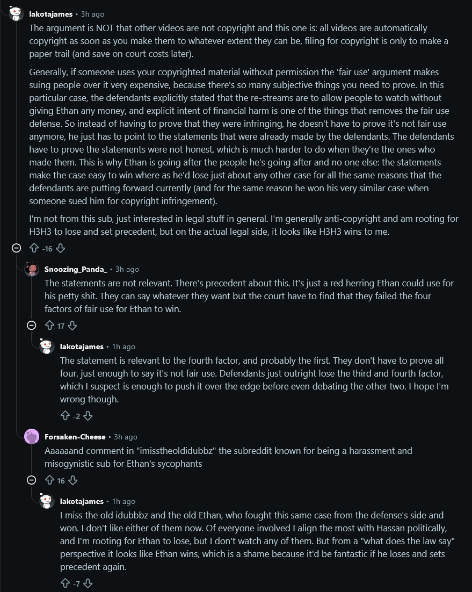Collapse the top-level lakotajames comment thread

(16, 248)
